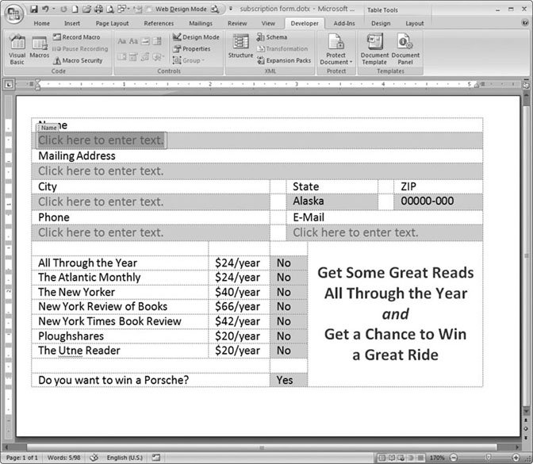The image size is (533, 464).
Task: Click the Schema button
Action: 272,37
